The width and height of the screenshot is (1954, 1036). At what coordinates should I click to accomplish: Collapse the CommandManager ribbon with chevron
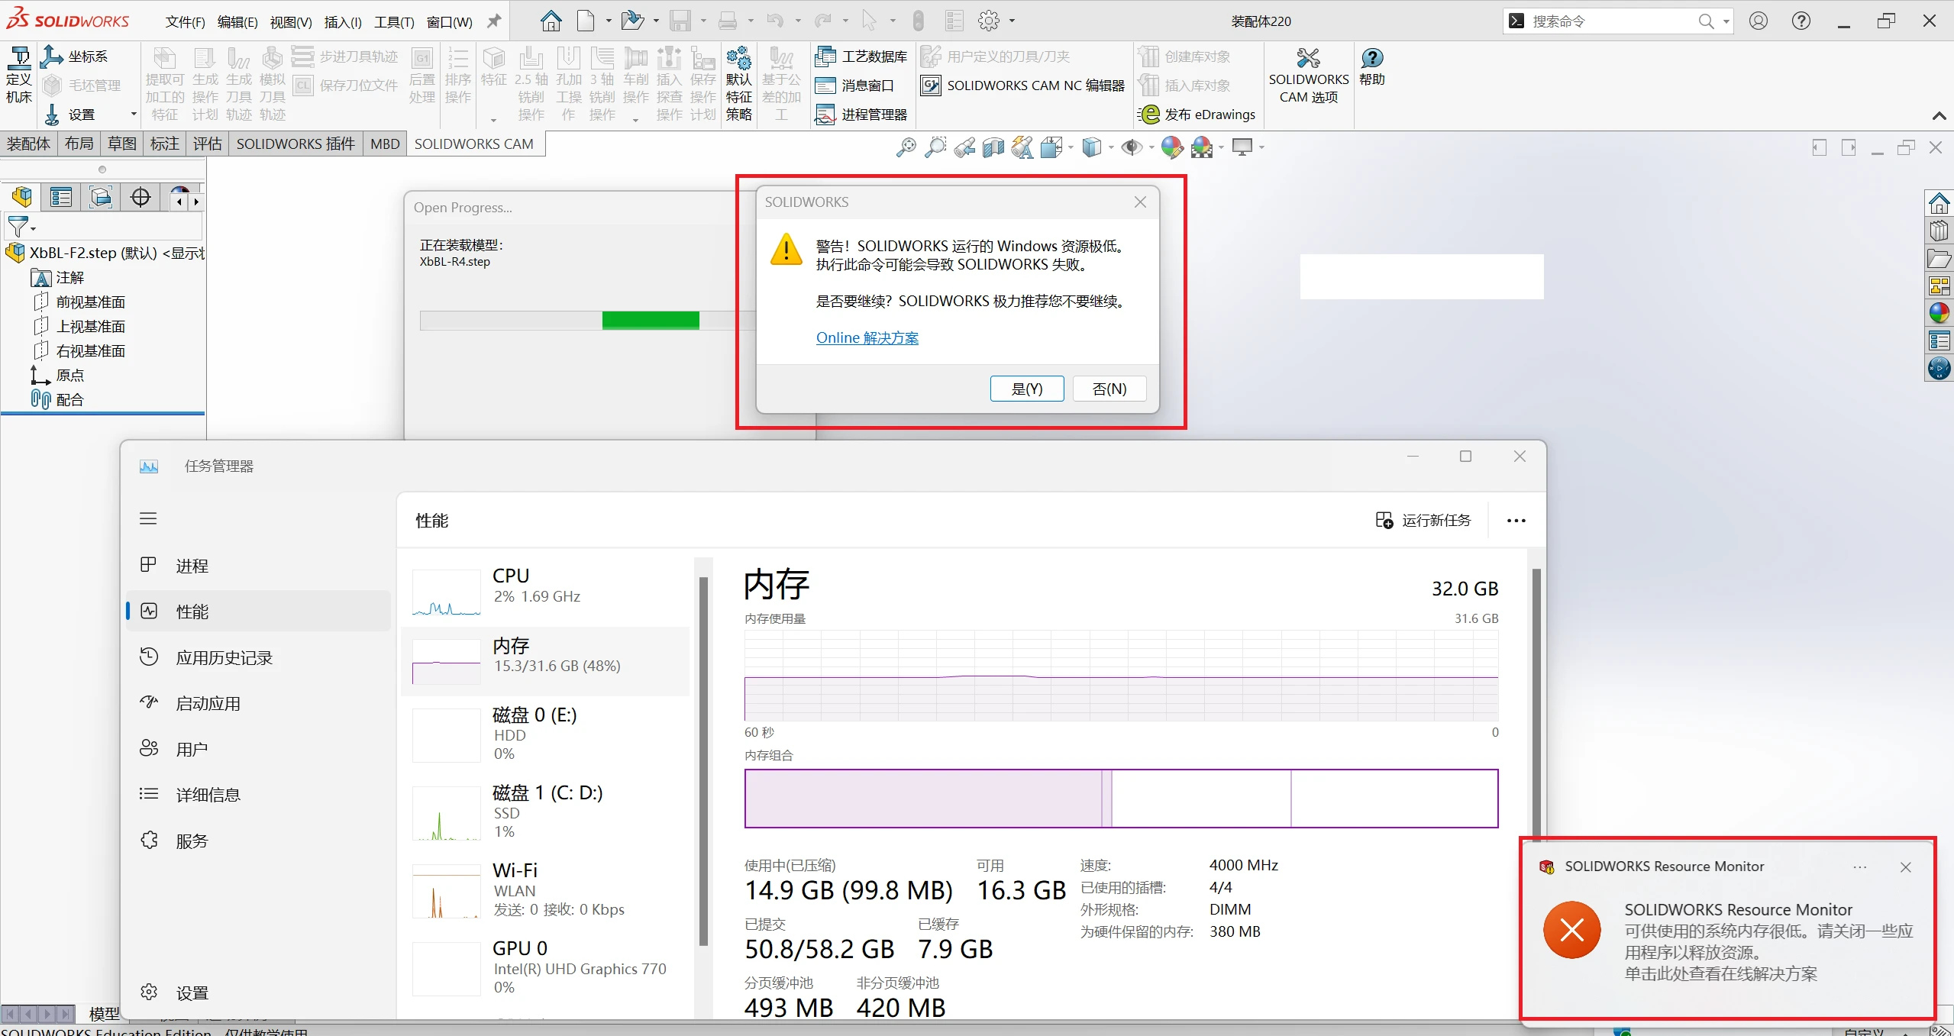[x=1939, y=116]
